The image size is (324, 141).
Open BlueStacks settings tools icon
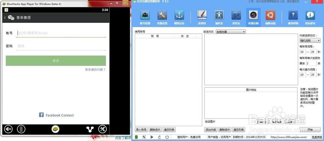tap(102, 129)
